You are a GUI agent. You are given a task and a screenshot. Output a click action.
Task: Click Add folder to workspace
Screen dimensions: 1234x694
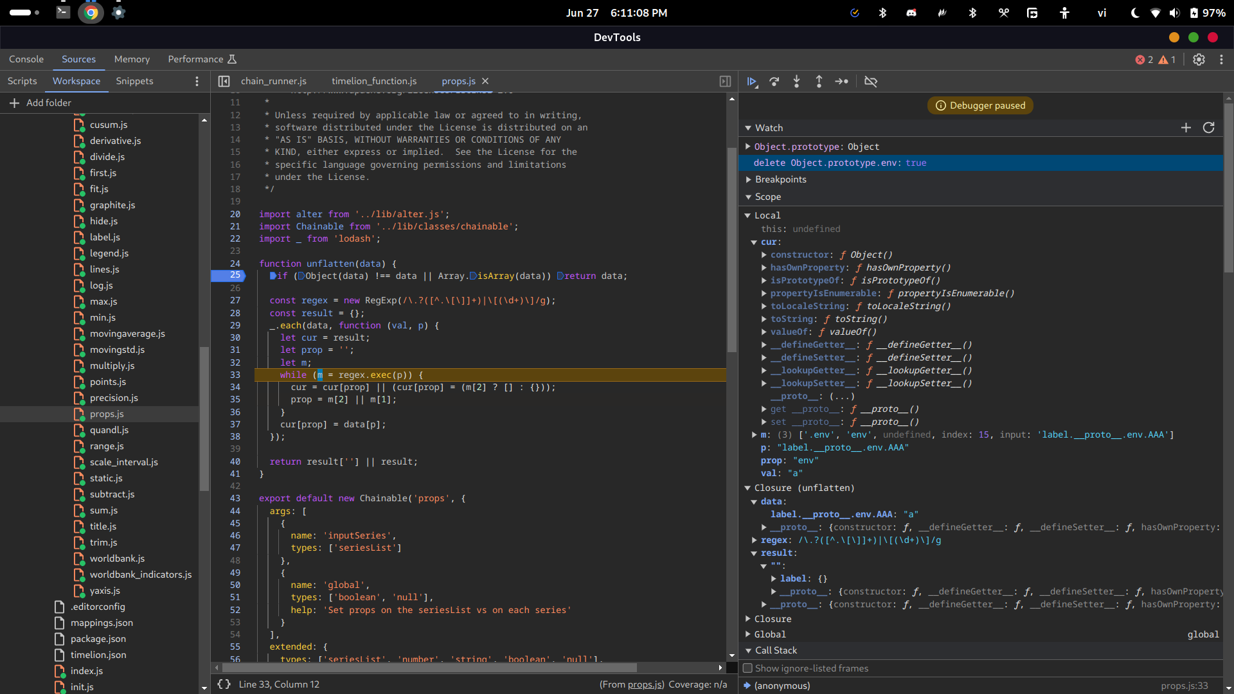click(x=40, y=103)
